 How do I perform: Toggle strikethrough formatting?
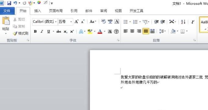click(59, 32)
